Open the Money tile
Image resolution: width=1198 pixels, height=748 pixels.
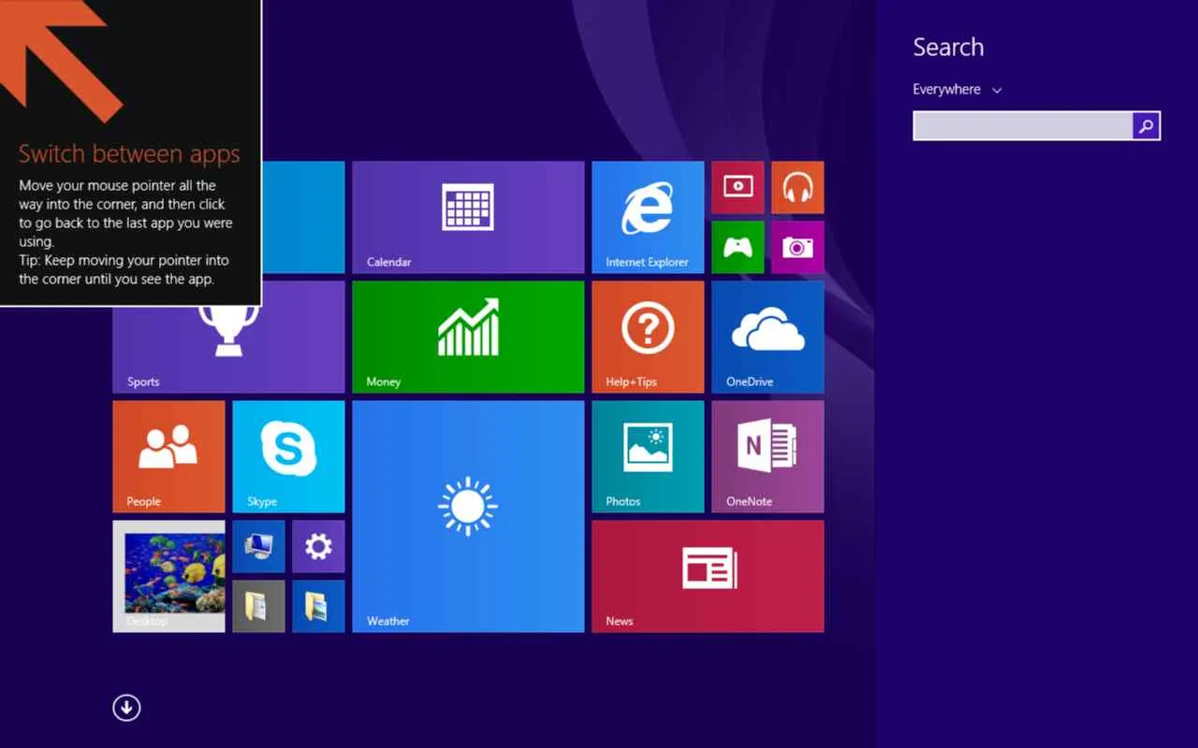[x=468, y=337]
